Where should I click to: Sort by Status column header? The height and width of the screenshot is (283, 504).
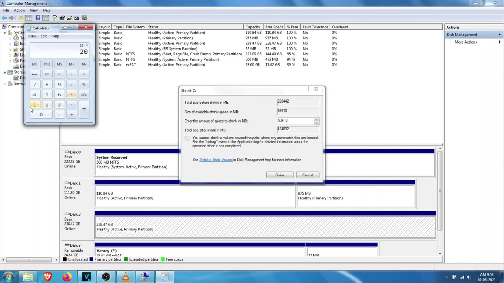tap(195, 27)
